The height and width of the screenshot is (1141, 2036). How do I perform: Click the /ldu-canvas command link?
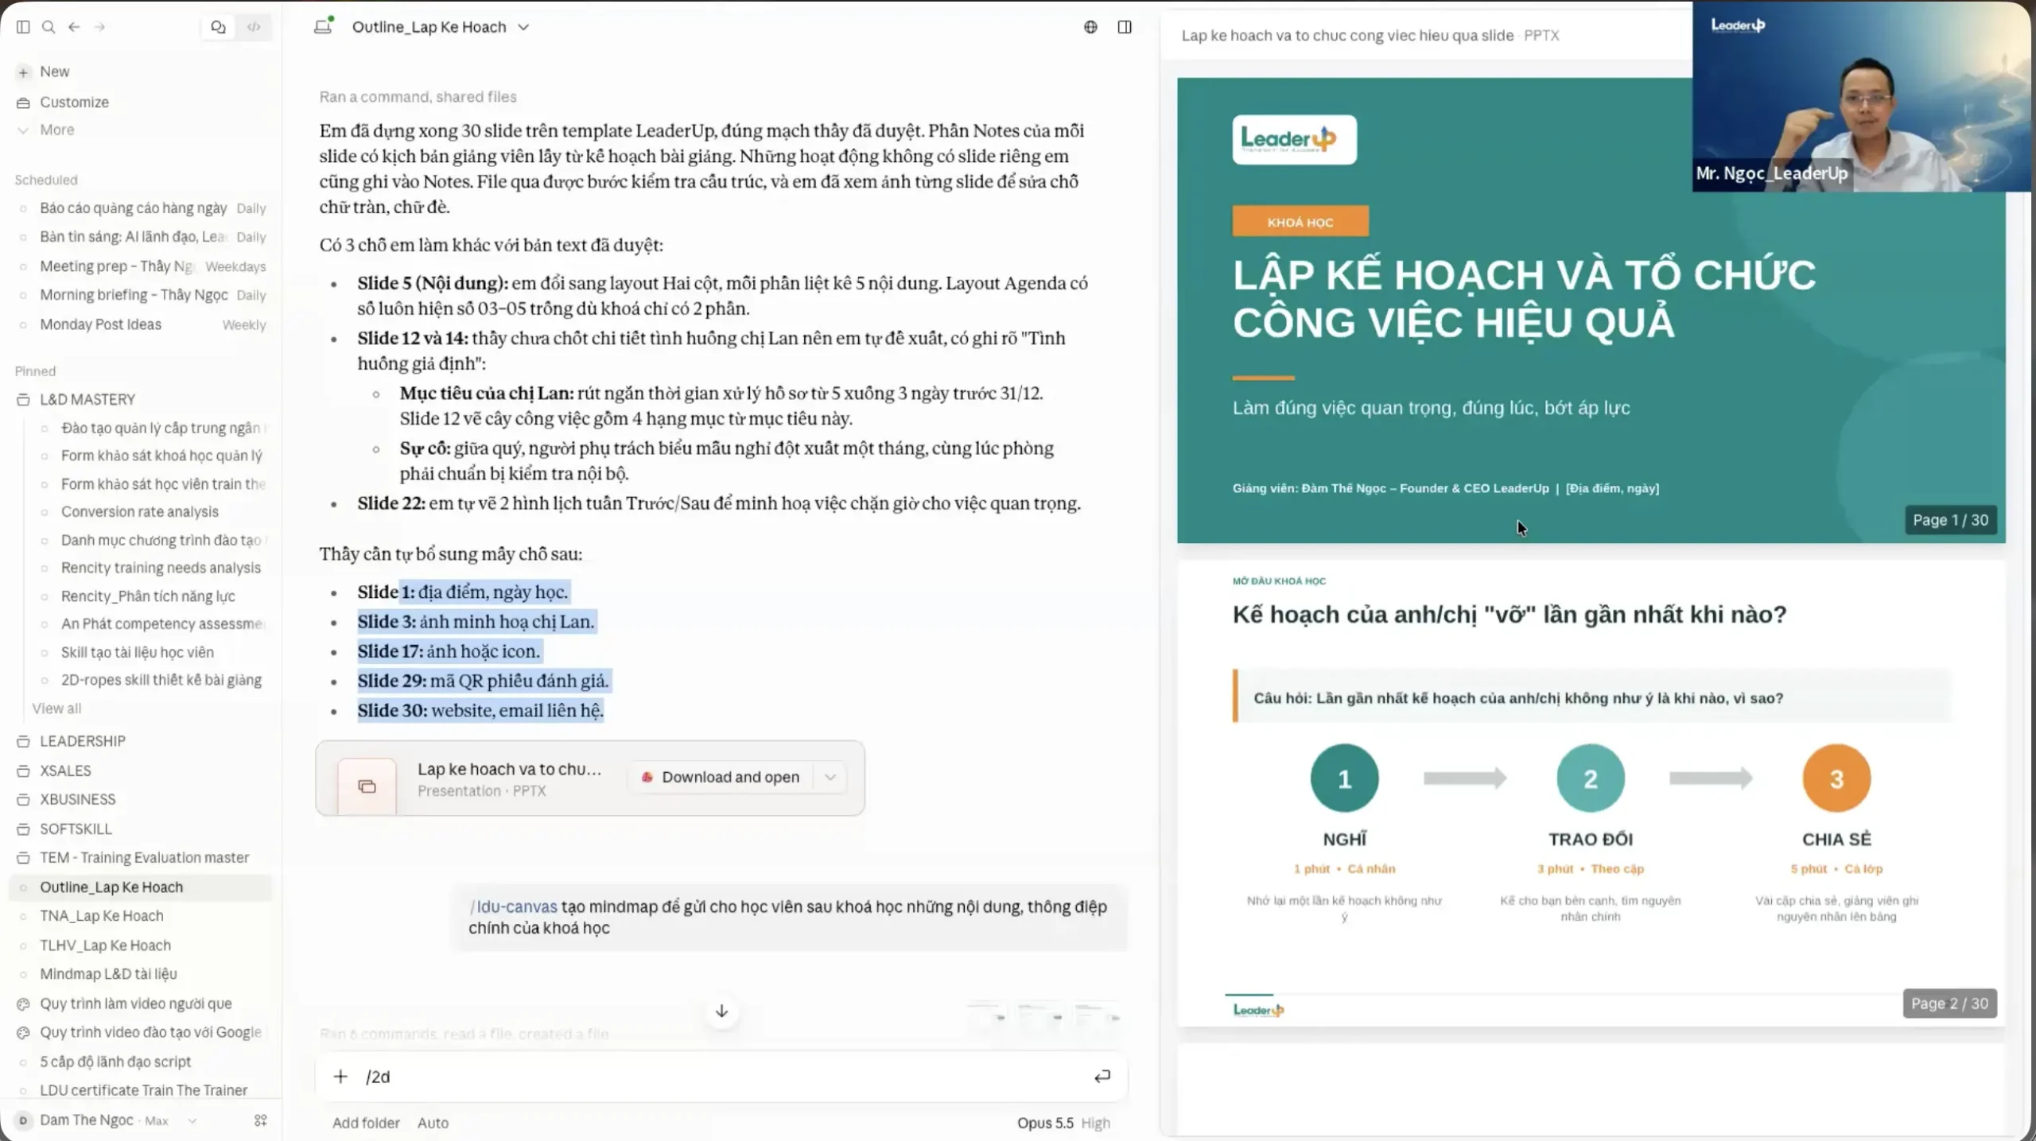pyautogui.click(x=514, y=906)
